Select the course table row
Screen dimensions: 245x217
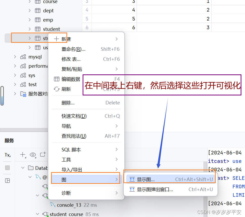pyautogui.click(x=43, y=2)
